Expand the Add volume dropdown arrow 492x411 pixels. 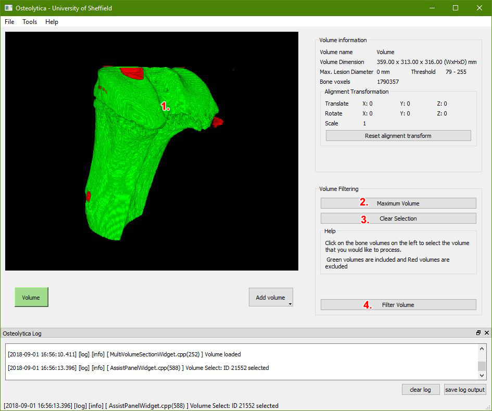290,304
